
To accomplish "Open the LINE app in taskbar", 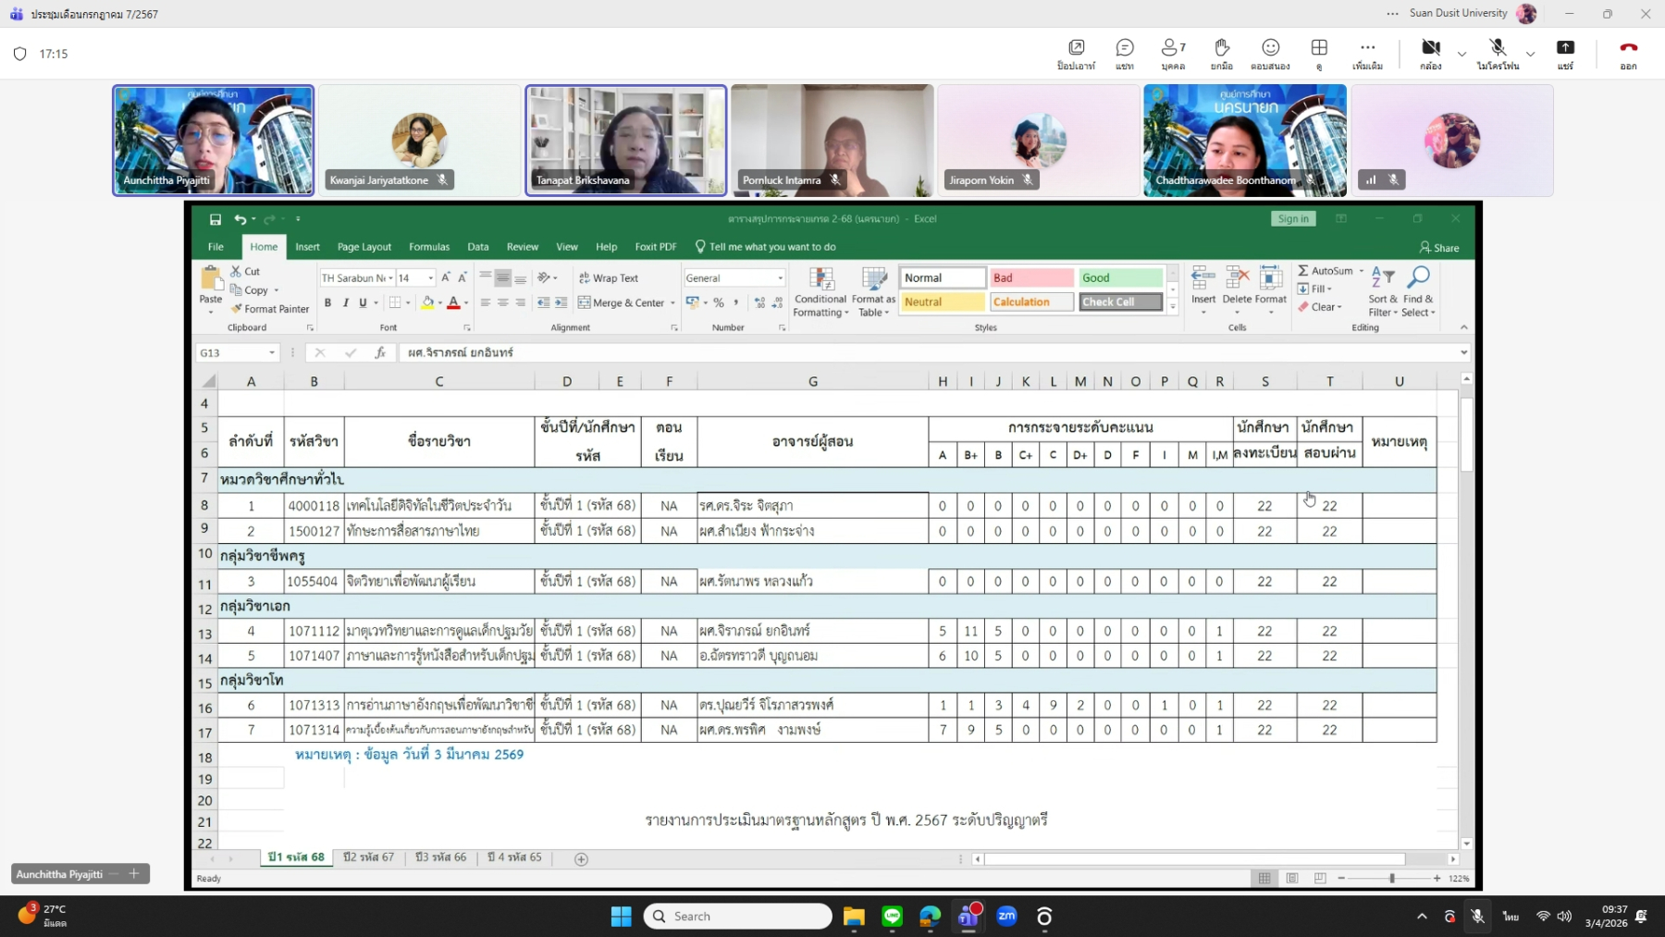I will [892, 916].
